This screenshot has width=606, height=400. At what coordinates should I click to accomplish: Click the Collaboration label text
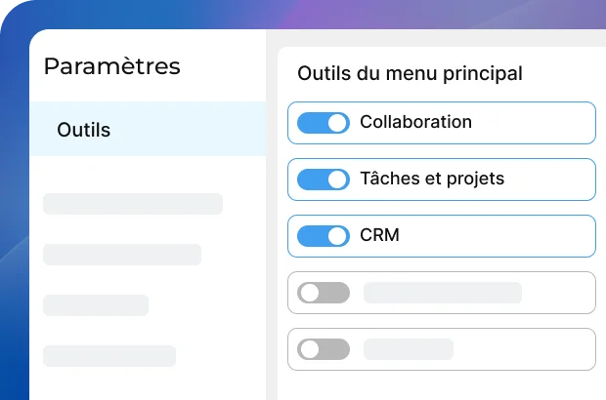[415, 123]
